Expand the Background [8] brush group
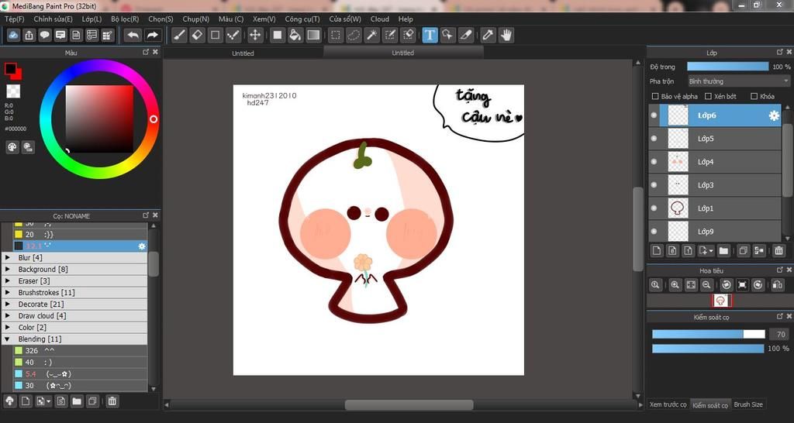The width and height of the screenshot is (794, 423). coord(8,269)
